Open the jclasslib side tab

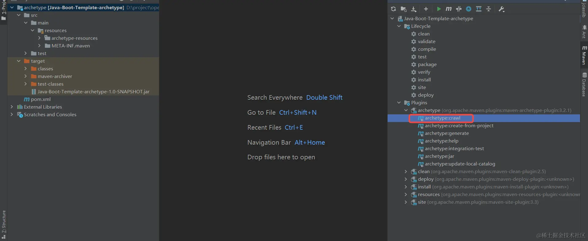584,9
